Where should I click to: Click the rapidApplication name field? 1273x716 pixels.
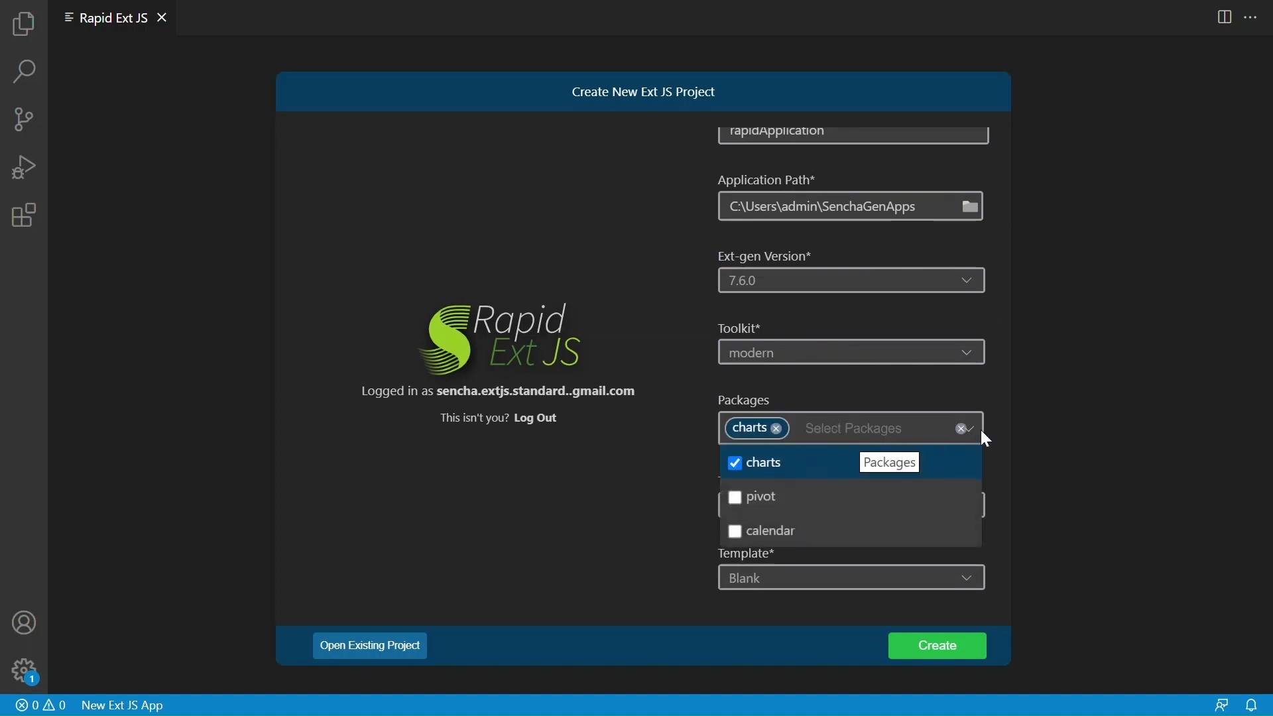853,134
